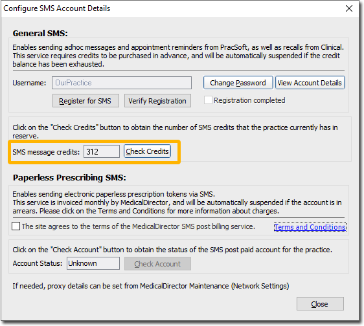
Task: Focus the Username input field
Action: 122,83
